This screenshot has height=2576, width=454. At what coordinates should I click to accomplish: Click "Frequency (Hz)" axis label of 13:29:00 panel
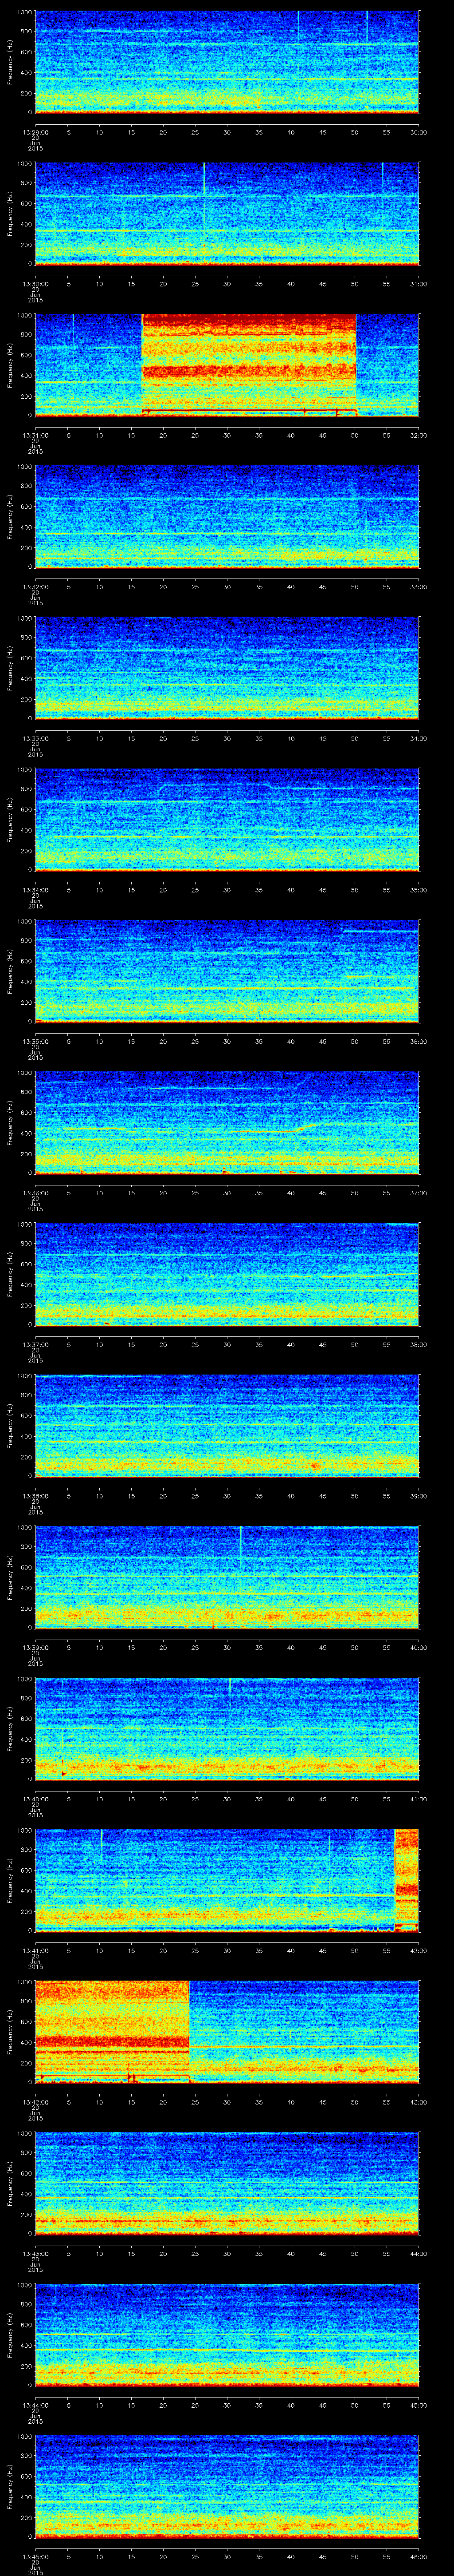click(10, 62)
